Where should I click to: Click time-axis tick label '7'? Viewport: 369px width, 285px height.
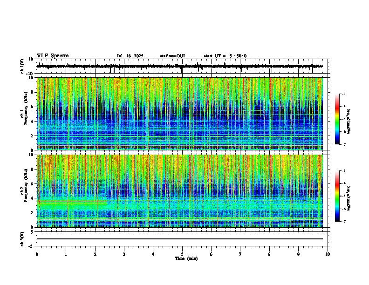[240, 254]
